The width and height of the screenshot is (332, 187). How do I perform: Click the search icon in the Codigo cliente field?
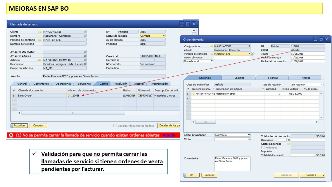(x=249, y=46)
